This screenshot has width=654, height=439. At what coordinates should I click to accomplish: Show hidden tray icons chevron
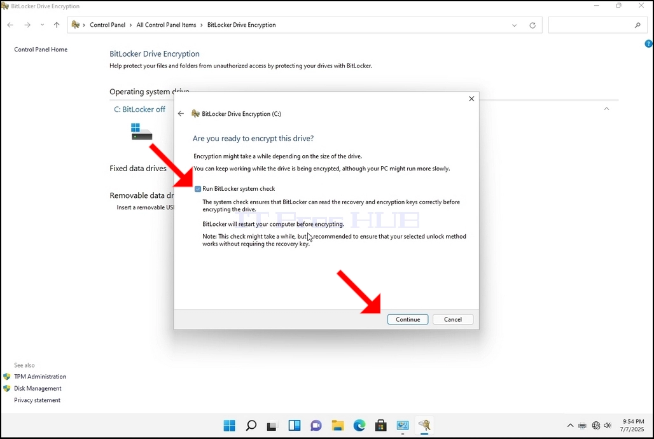[570, 425]
